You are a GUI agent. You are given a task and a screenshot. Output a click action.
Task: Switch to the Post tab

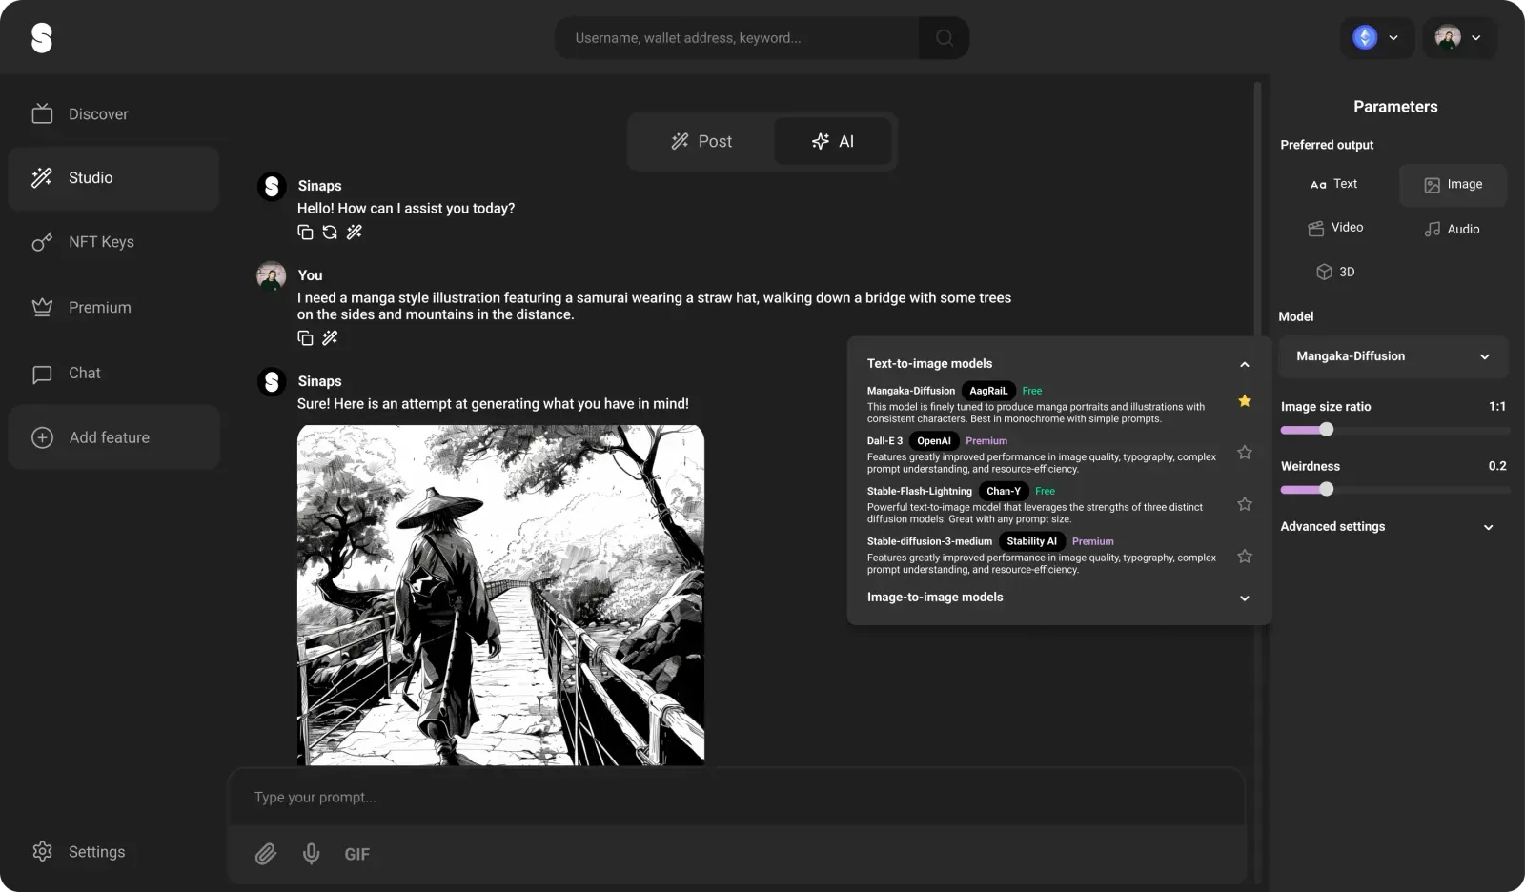[x=702, y=141]
